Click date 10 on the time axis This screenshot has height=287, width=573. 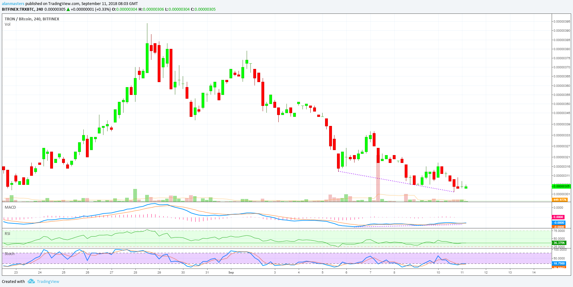point(438,273)
